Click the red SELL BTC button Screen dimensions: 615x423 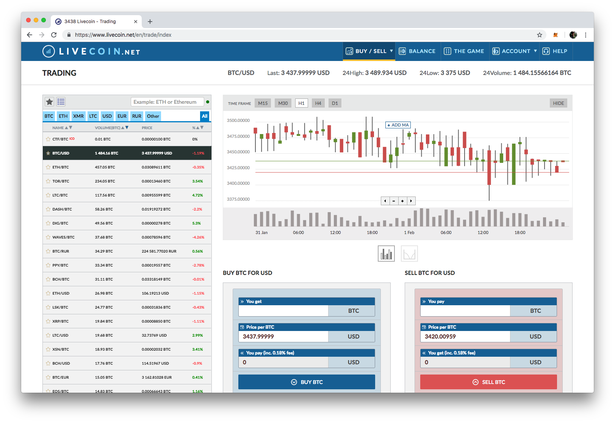tap(488, 382)
